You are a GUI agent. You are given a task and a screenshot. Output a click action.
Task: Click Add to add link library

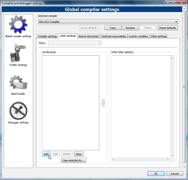tap(46, 154)
